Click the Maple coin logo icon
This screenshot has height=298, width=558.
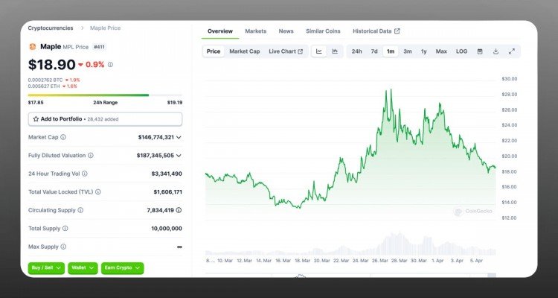pyautogui.click(x=33, y=47)
